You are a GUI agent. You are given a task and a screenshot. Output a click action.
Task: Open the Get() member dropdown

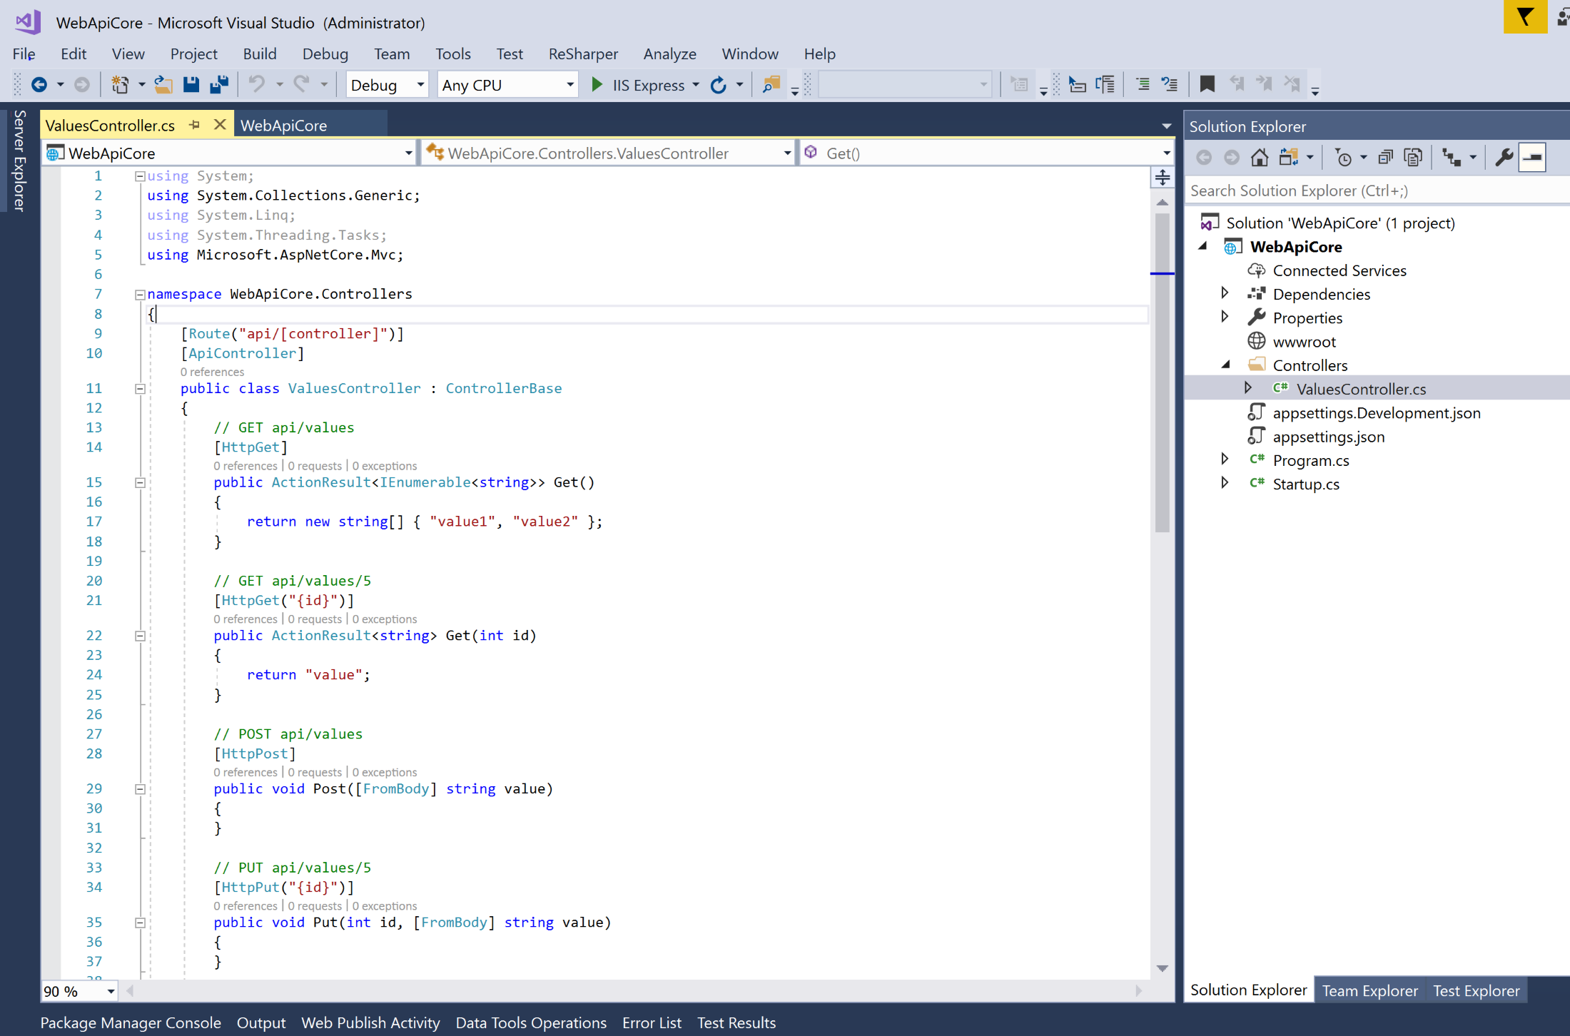[x=987, y=153]
